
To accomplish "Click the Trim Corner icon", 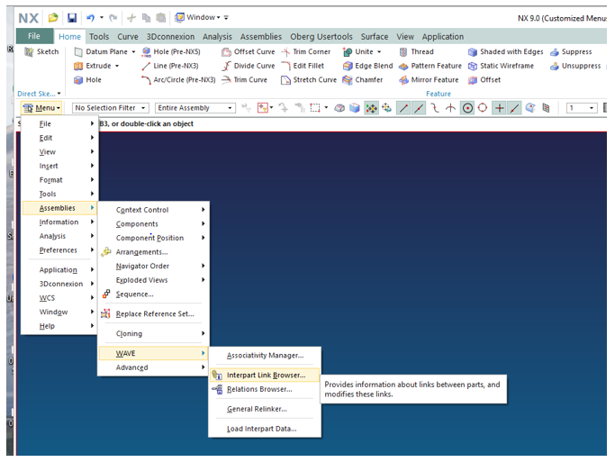I will [285, 51].
